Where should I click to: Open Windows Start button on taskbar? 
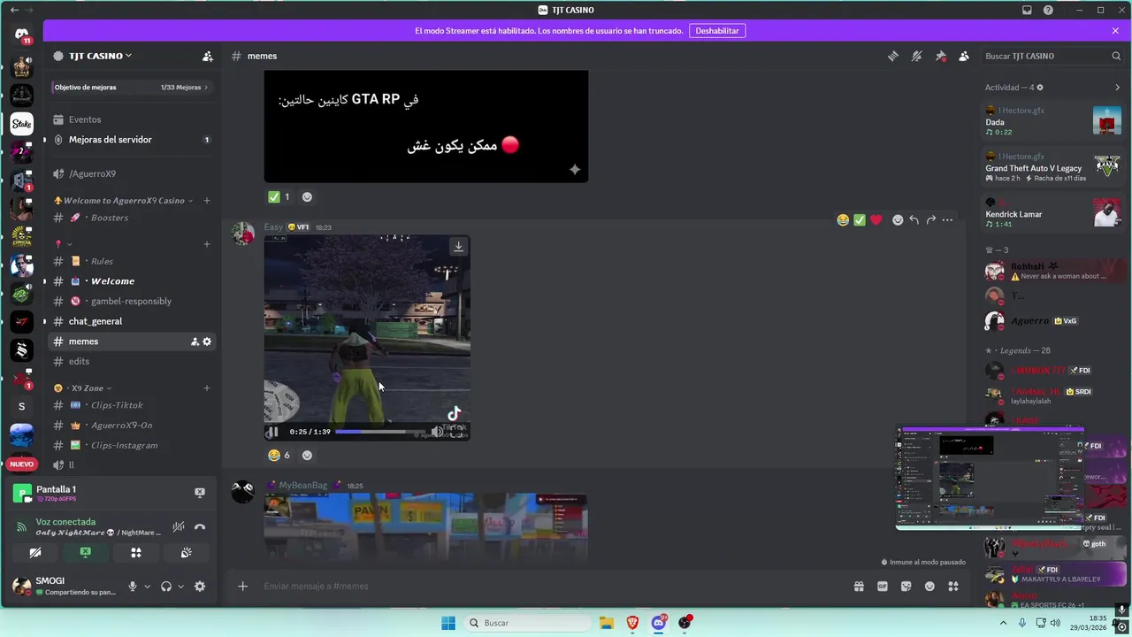coord(448,623)
